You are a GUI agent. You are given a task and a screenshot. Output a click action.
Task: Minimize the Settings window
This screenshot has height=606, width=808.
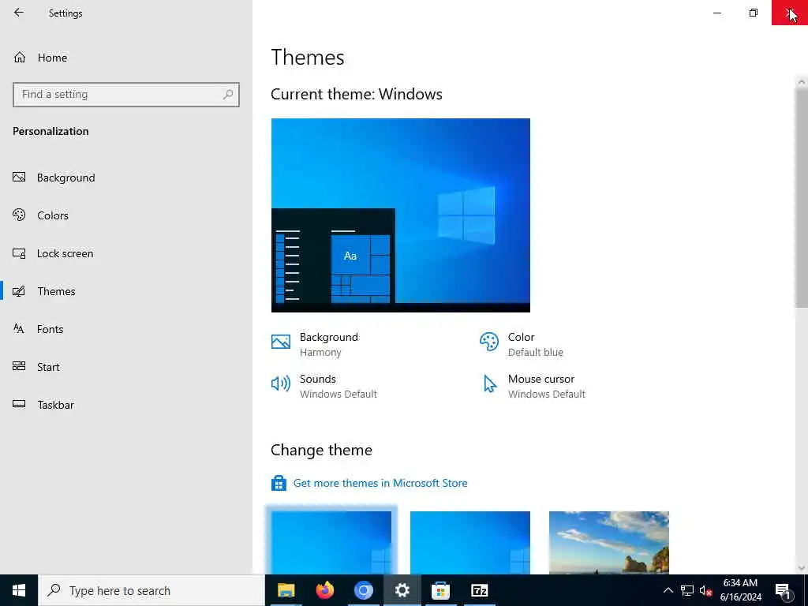tap(716, 13)
